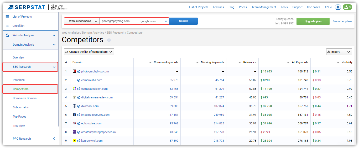The height and width of the screenshot is (148, 359).
Task: Open Prices in top navigation
Action: 243,7
